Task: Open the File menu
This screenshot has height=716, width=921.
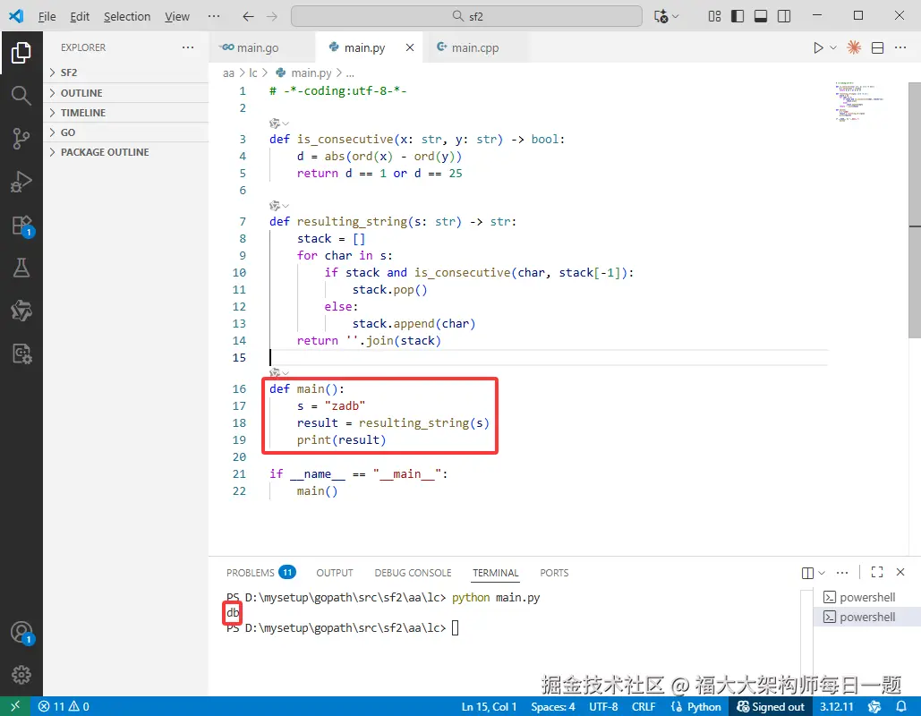Action: pos(47,16)
